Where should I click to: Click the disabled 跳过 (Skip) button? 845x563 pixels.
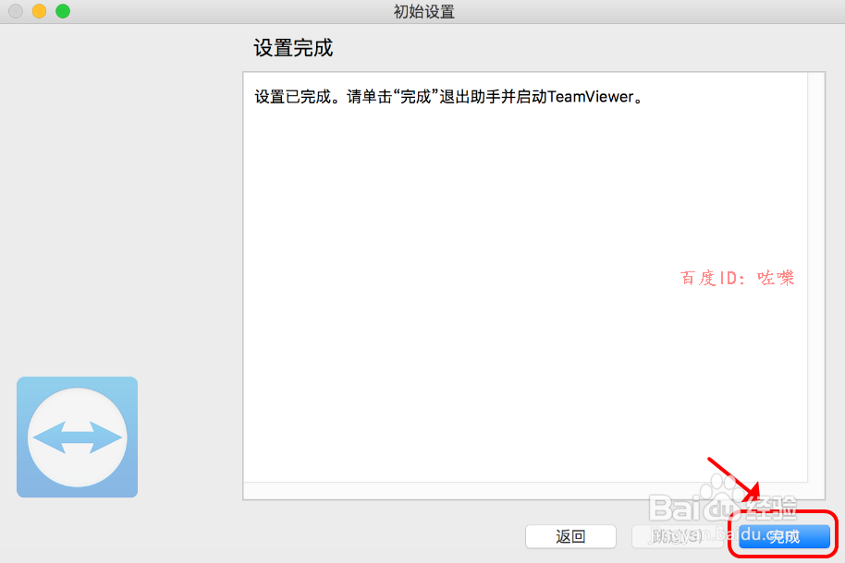coord(680,536)
